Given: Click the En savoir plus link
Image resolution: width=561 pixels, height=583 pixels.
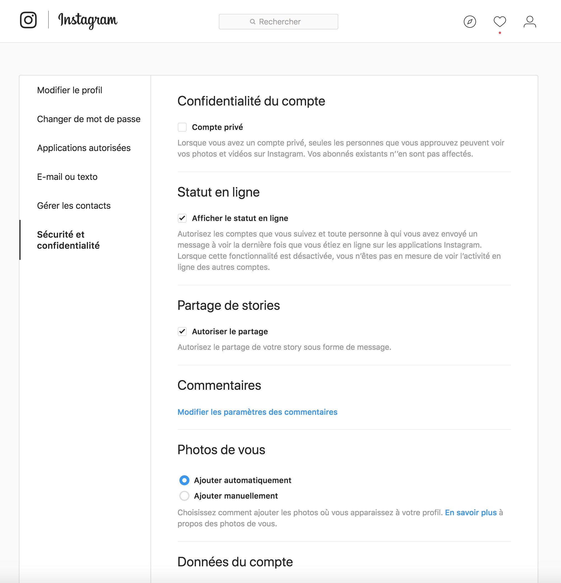Looking at the screenshot, I should tap(470, 512).
